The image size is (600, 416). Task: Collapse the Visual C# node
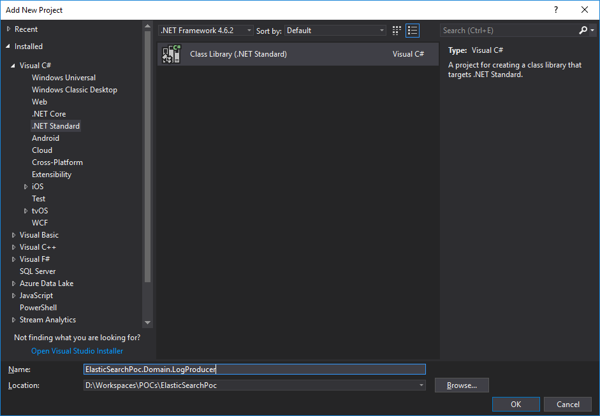13,66
